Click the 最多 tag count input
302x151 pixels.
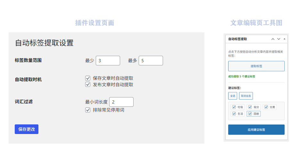[151, 61]
